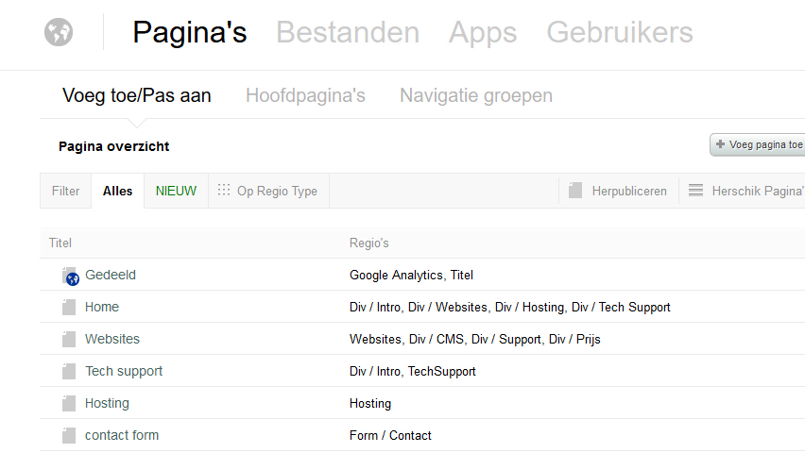Click the globe logo icon
This screenshot has width=805, height=453.
click(59, 32)
